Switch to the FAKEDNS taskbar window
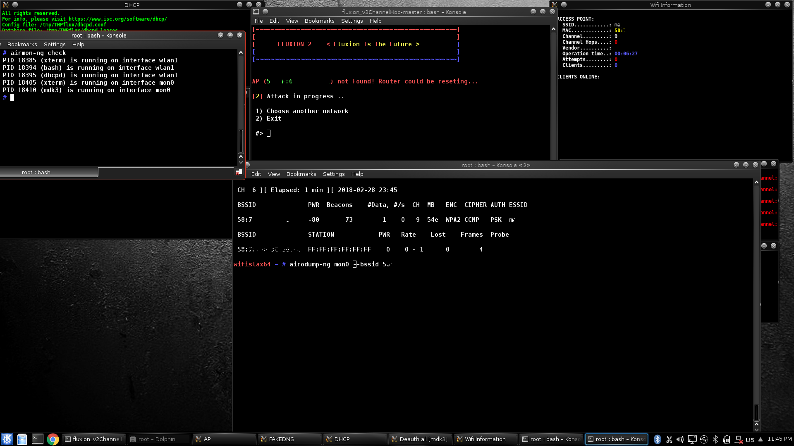 click(290, 439)
